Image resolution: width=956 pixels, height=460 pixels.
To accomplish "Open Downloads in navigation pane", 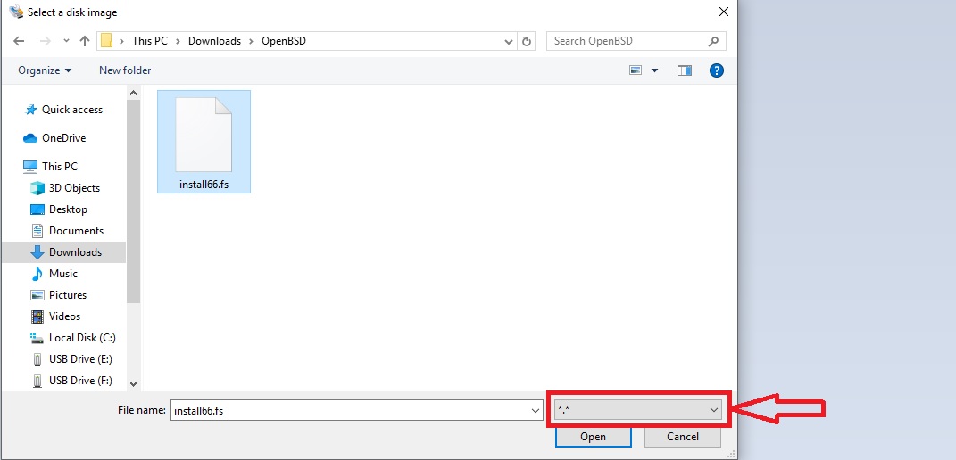I will click(76, 252).
